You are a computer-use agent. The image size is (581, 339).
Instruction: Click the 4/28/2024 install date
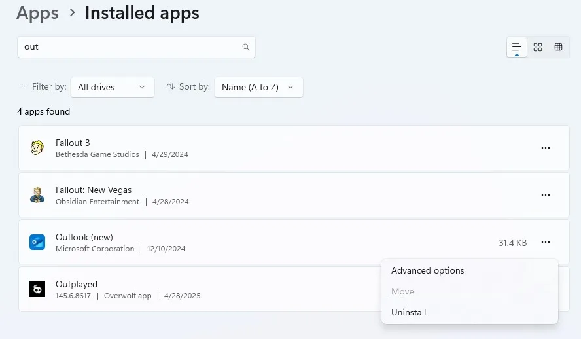tap(171, 202)
